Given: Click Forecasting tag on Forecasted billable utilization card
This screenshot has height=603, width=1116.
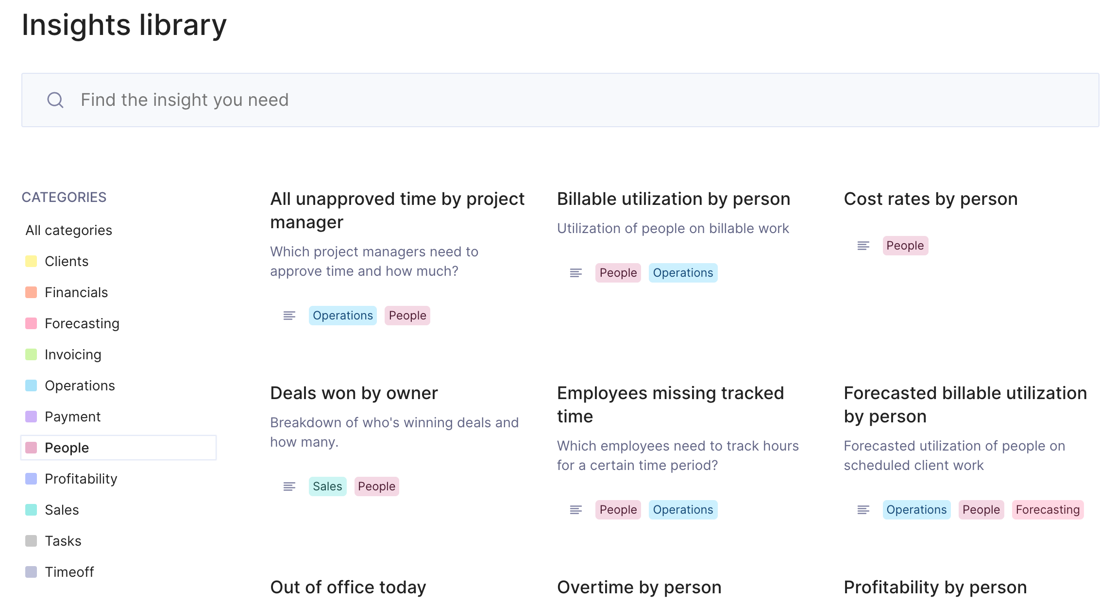Looking at the screenshot, I should pyautogui.click(x=1048, y=510).
